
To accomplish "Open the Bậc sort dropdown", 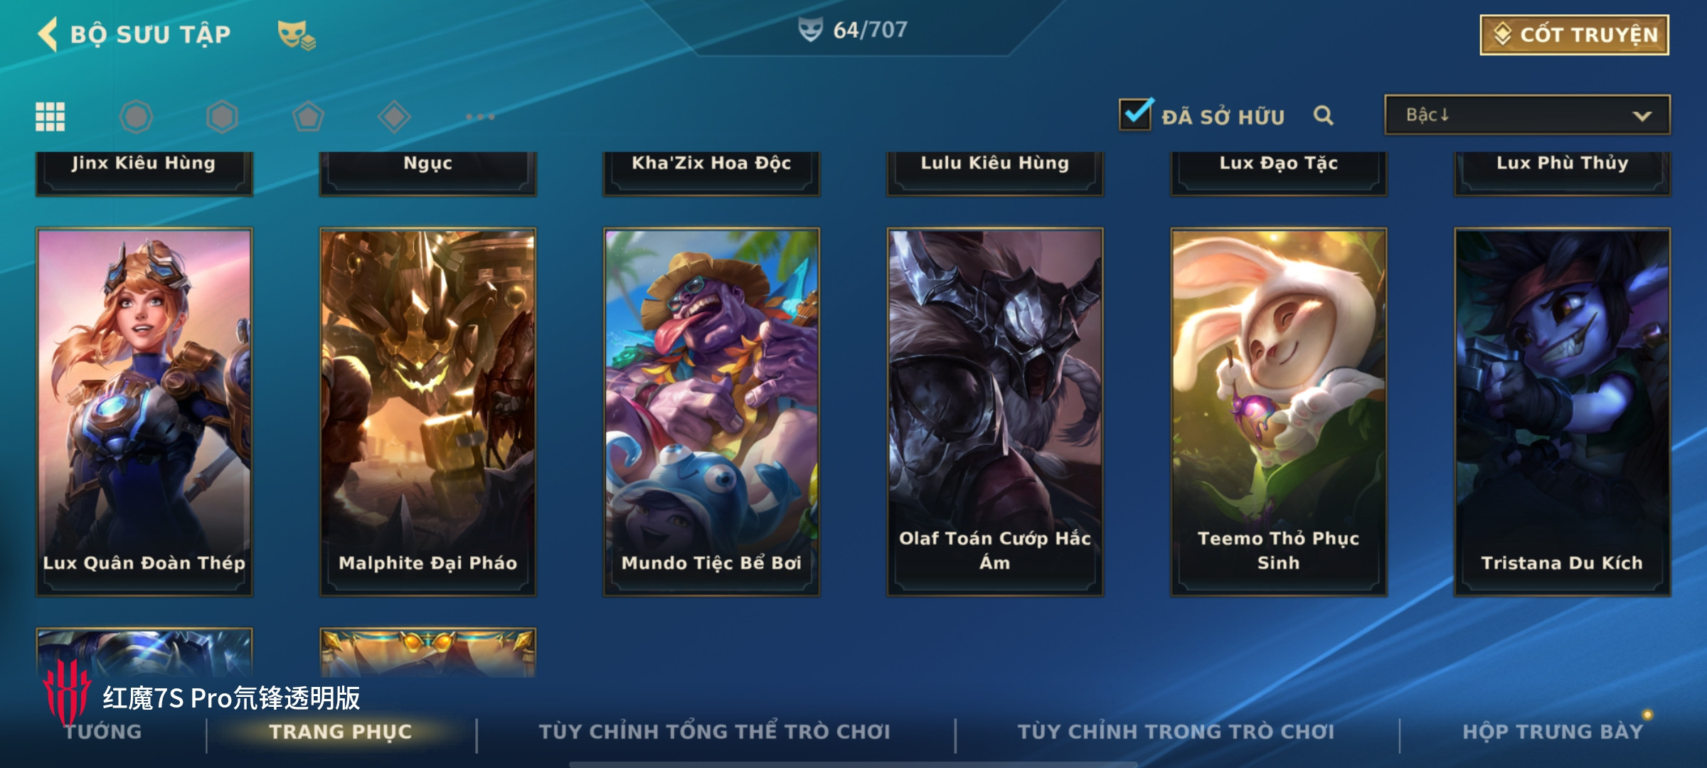I will pos(1527,114).
